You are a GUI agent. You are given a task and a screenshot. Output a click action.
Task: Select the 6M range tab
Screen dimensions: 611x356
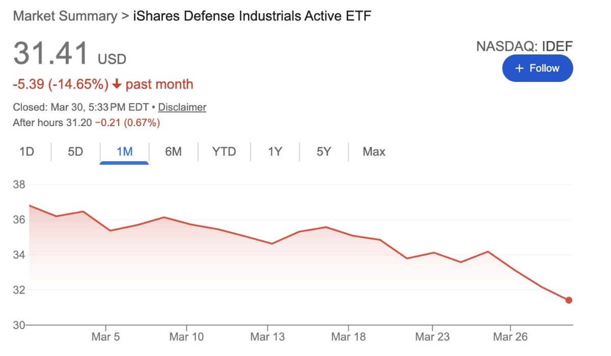[x=173, y=152]
